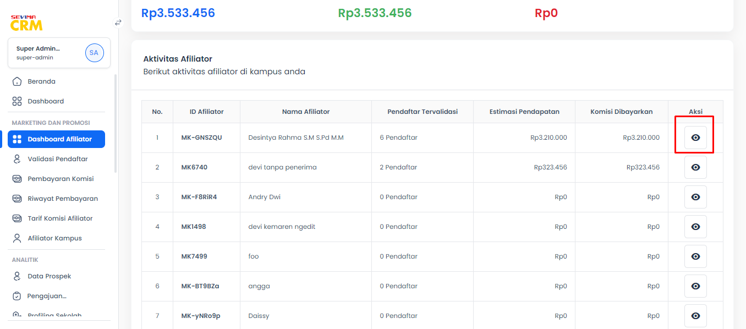
Task: Click the SA profile avatar
Action: 94,53
